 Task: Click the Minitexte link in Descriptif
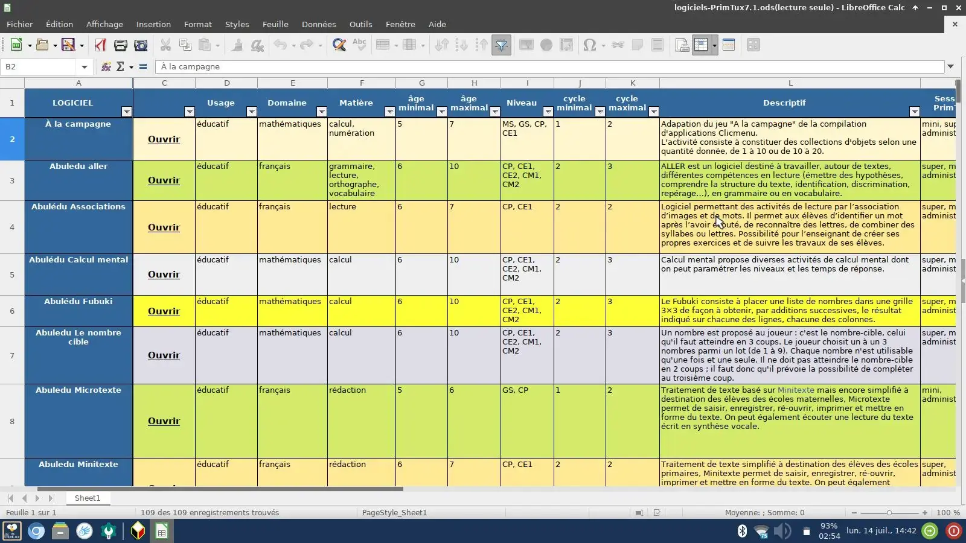pos(796,390)
